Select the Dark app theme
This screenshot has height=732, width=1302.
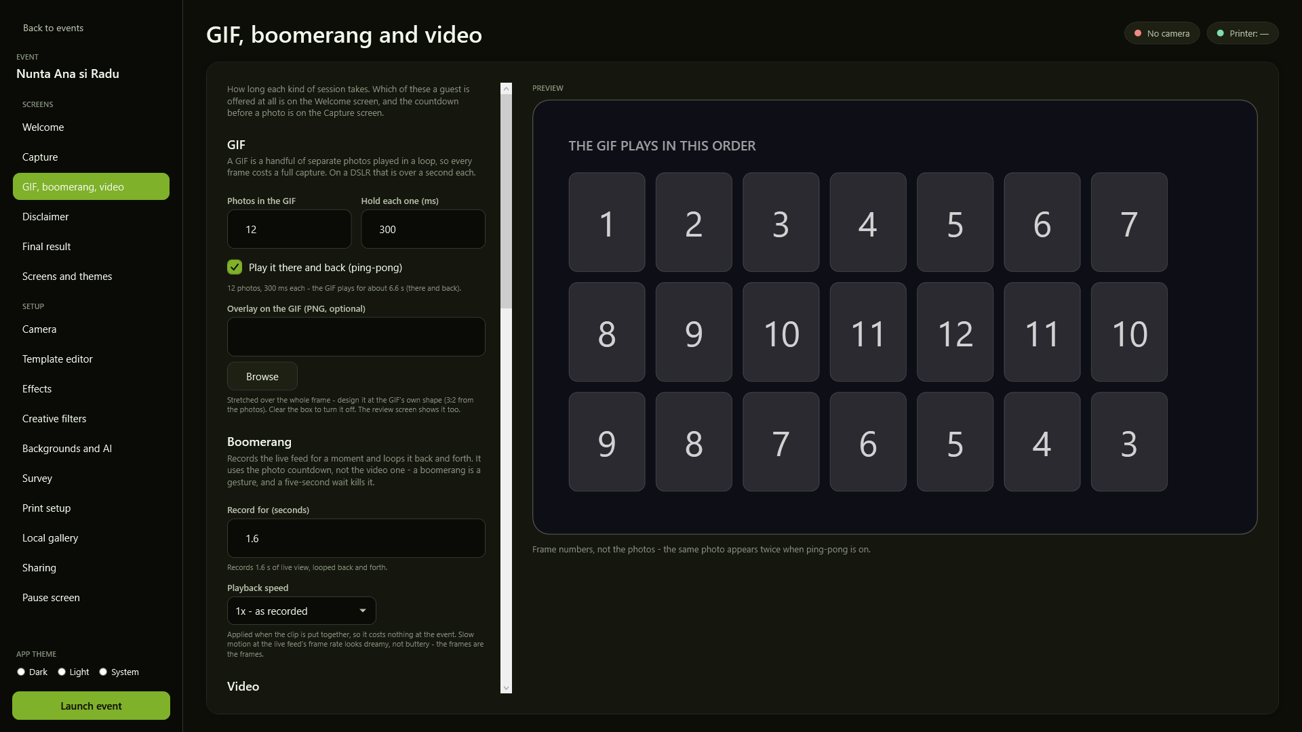coord(21,672)
